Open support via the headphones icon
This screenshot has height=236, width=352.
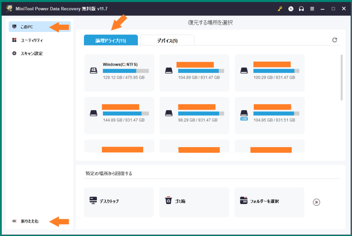[x=301, y=9]
